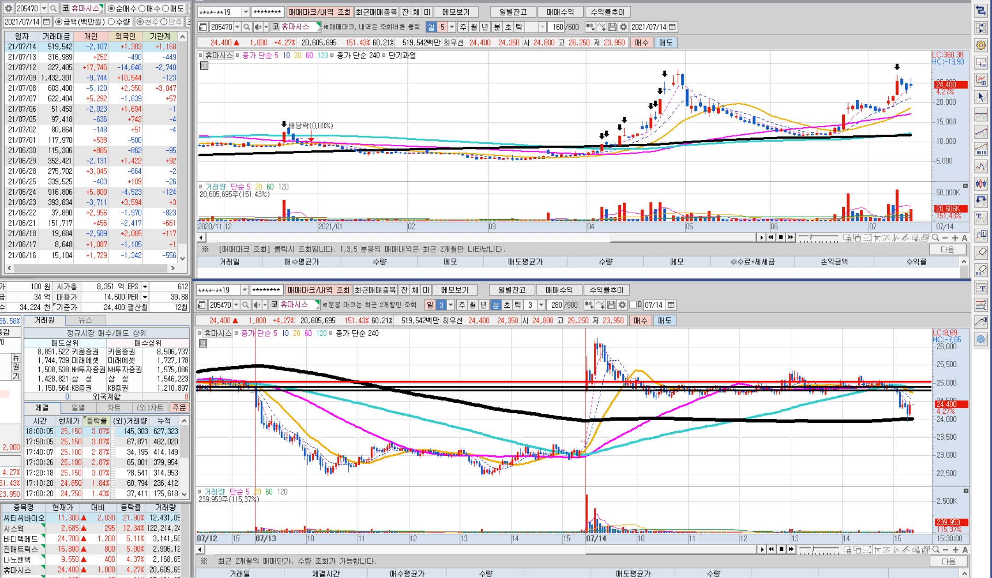Open settings gear in investor panel
Screen dimensions: 992x578
[8, 8]
